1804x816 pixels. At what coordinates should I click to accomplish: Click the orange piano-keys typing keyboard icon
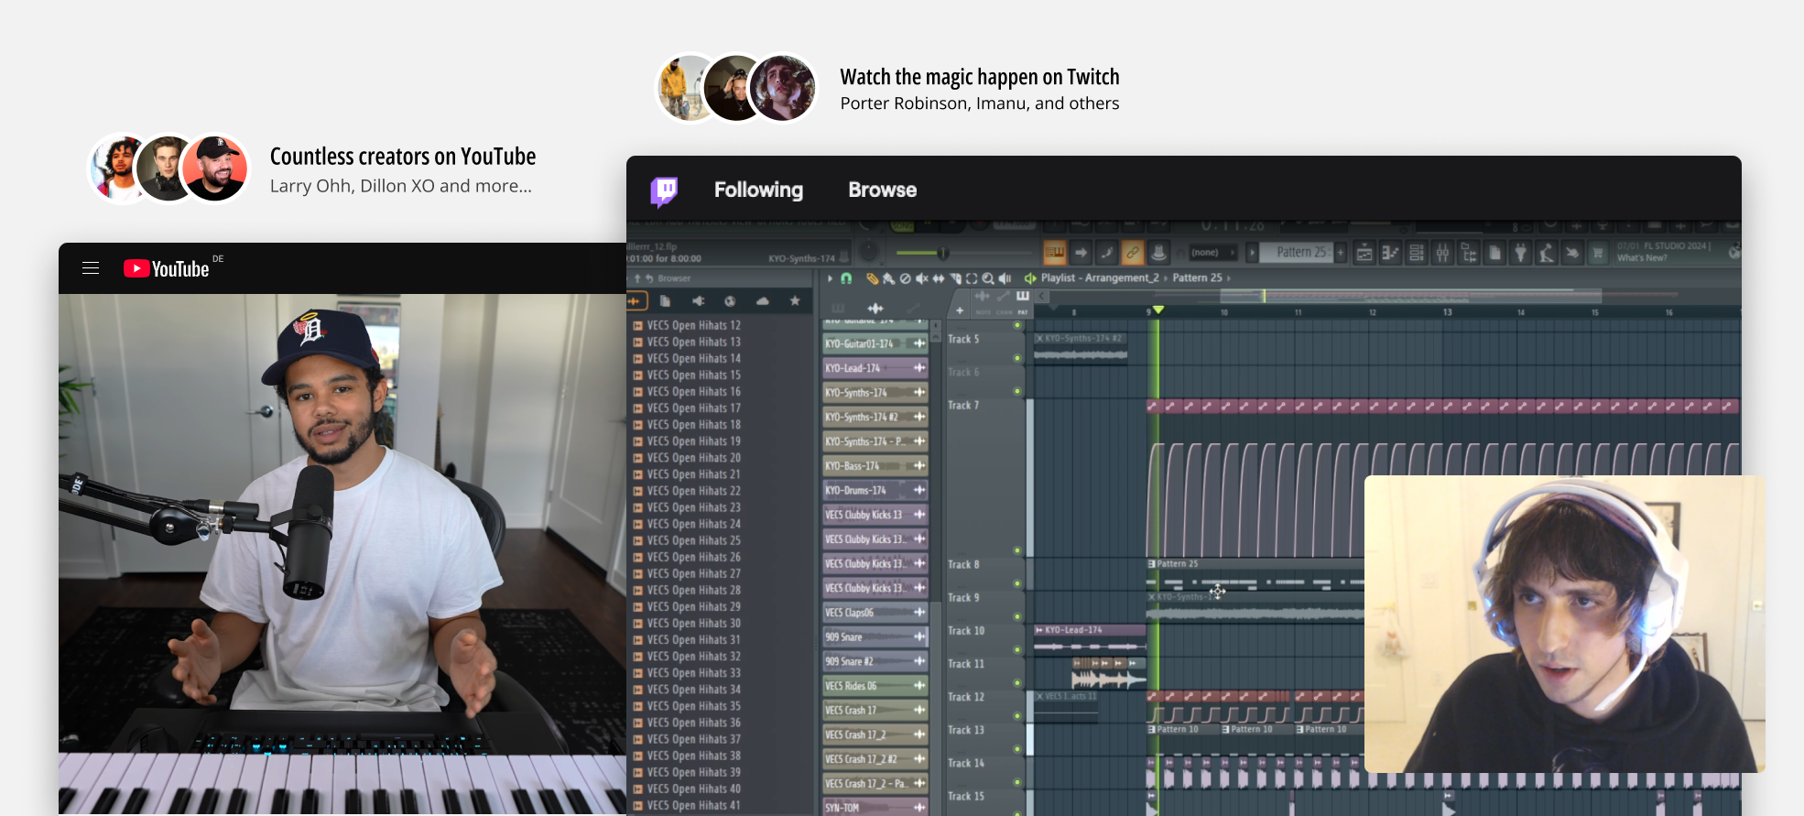coord(1055,253)
